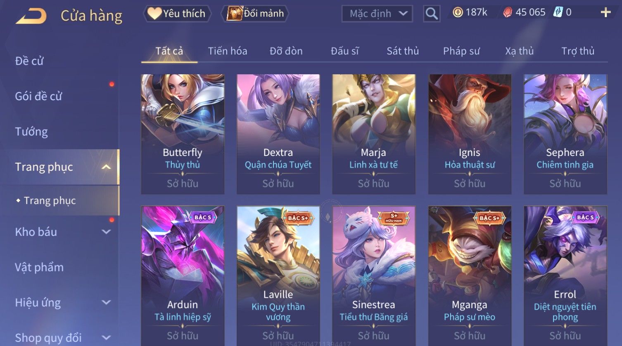
Task: Open the search magnifier icon
Action: tap(432, 14)
